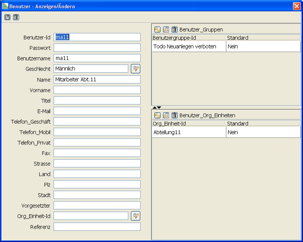Click the save (floppy disk) icon in top toolbar
The width and height of the screenshot is (303, 242).
click(7, 17)
